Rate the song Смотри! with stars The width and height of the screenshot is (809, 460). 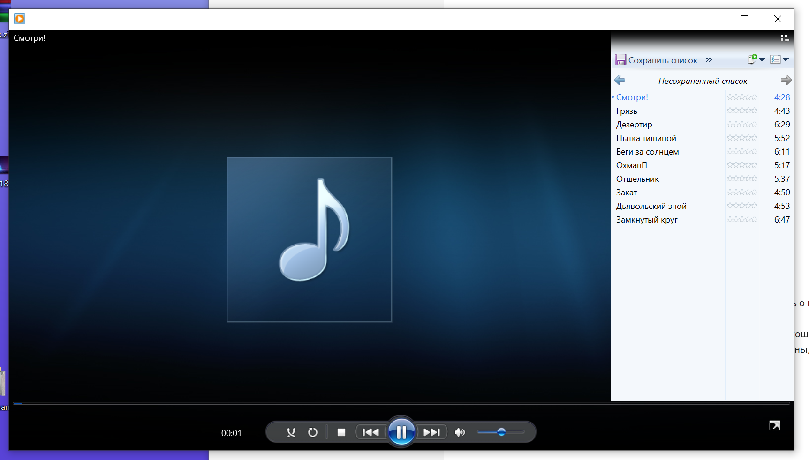pyautogui.click(x=742, y=97)
